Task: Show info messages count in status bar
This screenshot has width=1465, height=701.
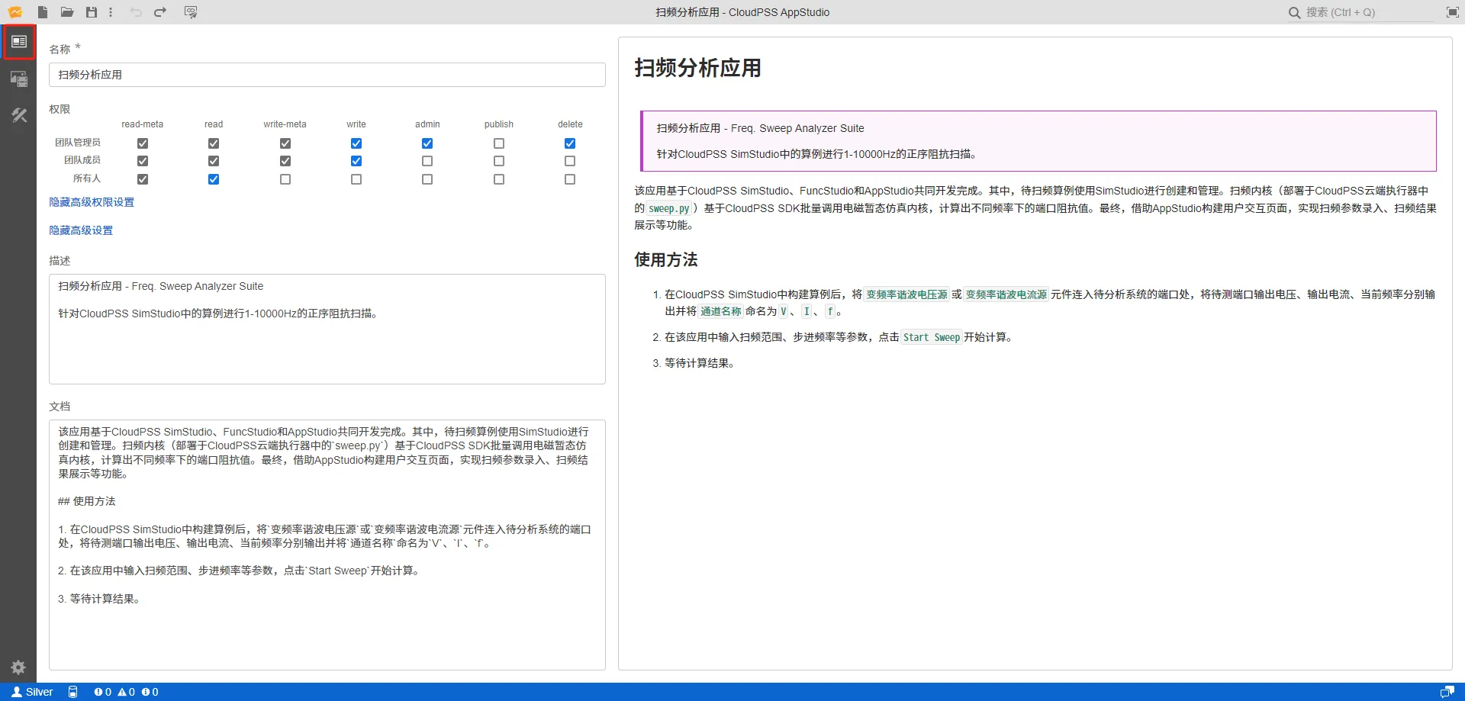Action: tap(150, 692)
